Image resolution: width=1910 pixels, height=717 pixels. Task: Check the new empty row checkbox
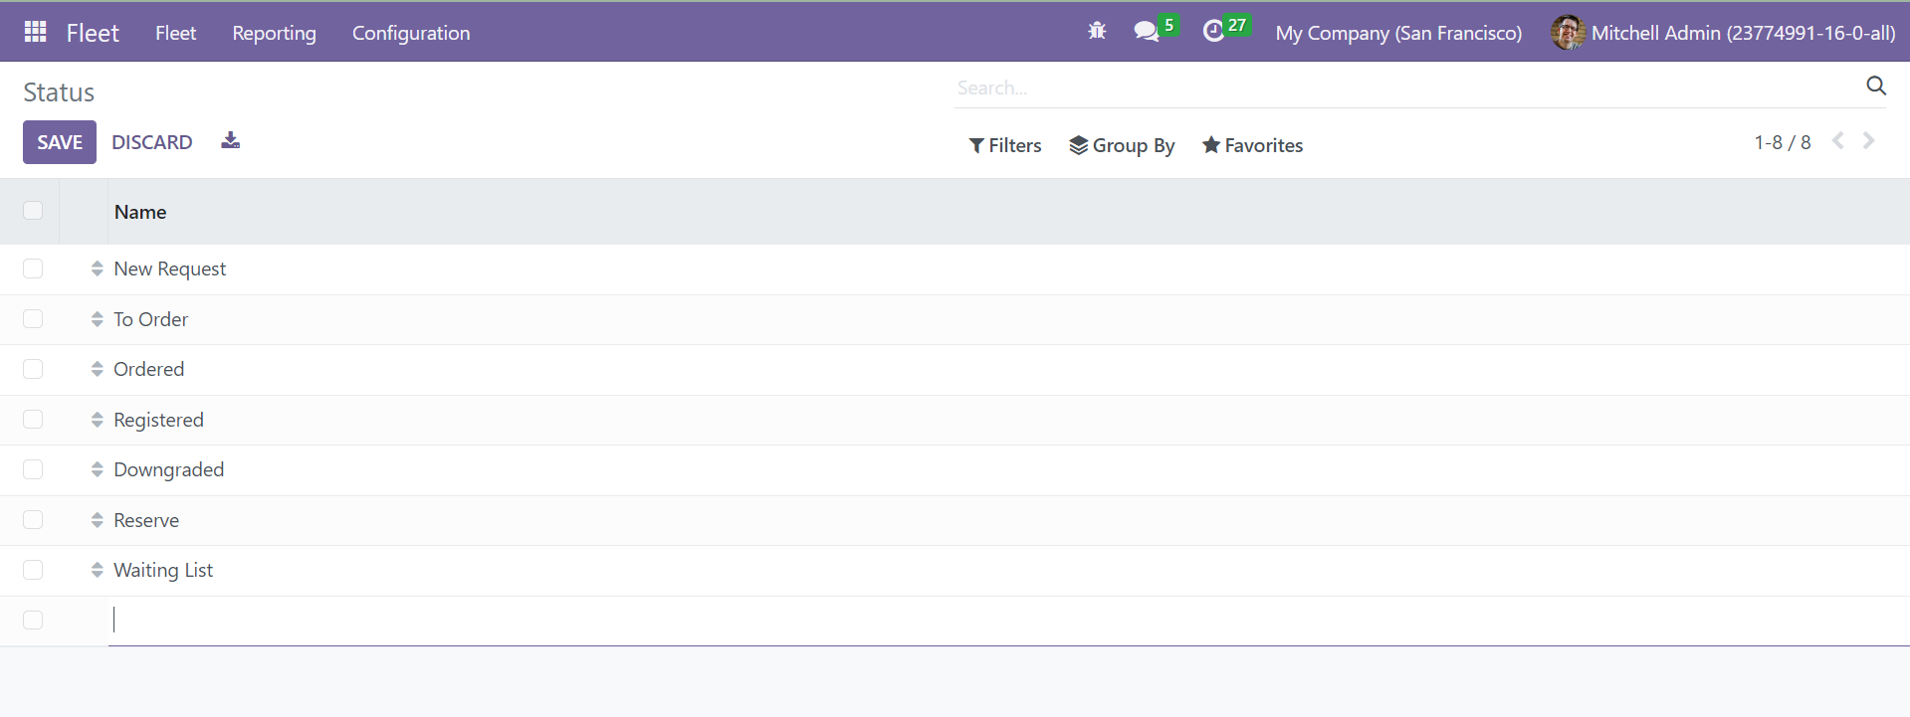(x=33, y=620)
